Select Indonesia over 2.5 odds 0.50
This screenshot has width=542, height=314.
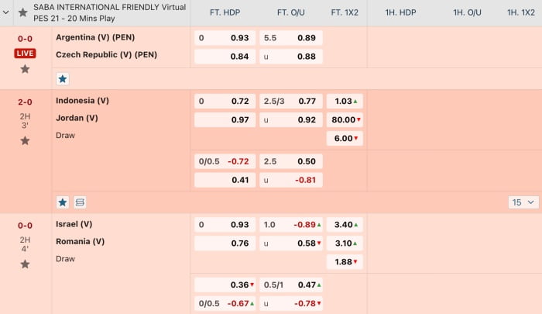pyautogui.click(x=291, y=161)
